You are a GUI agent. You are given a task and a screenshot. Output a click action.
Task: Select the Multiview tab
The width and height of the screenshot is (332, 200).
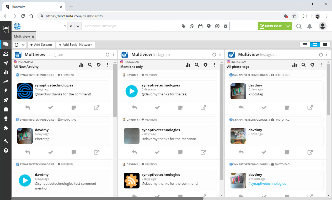point(22,36)
